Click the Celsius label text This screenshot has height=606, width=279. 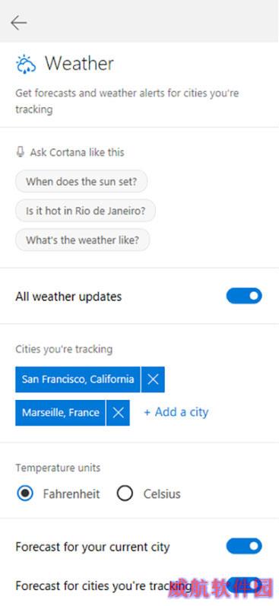click(x=162, y=493)
